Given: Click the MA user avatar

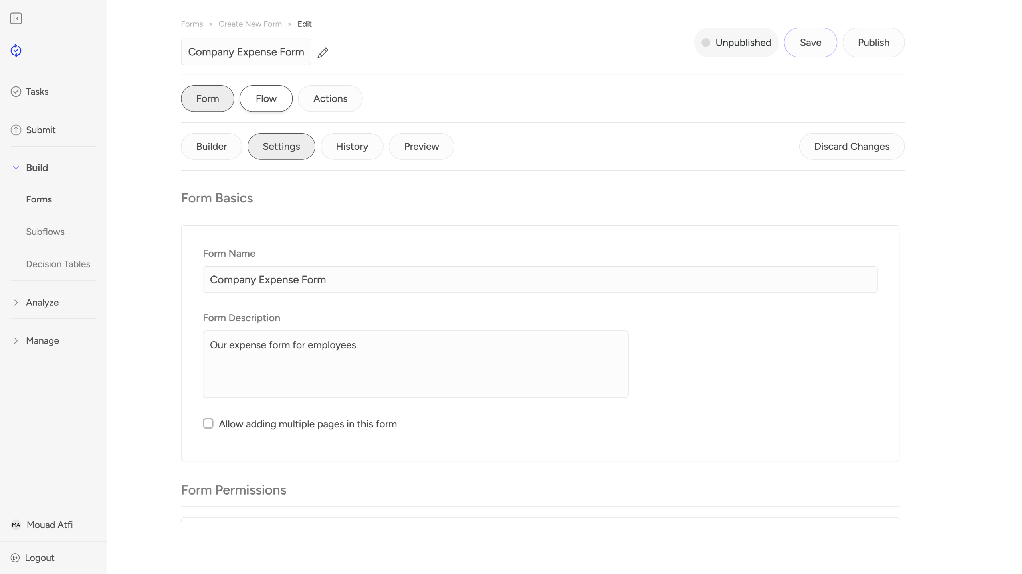Looking at the screenshot, I should pos(16,525).
